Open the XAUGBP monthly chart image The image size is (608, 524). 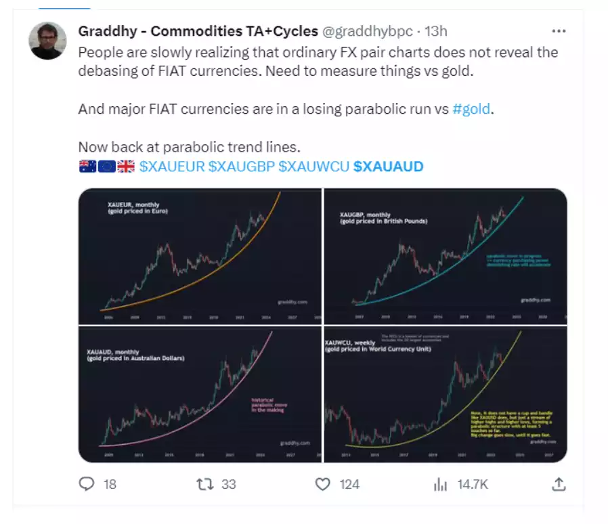point(445,257)
